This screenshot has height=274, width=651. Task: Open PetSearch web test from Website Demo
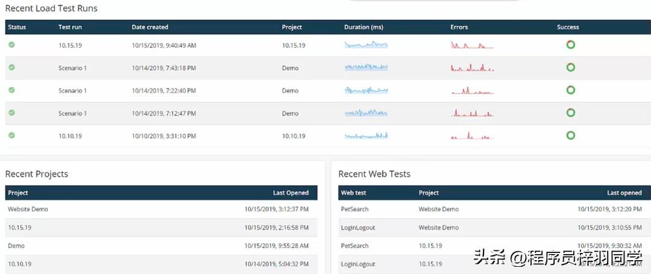[x=354, y=209]
